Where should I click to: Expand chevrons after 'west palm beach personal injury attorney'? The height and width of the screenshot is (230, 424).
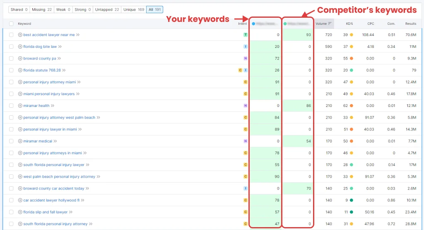99,177
